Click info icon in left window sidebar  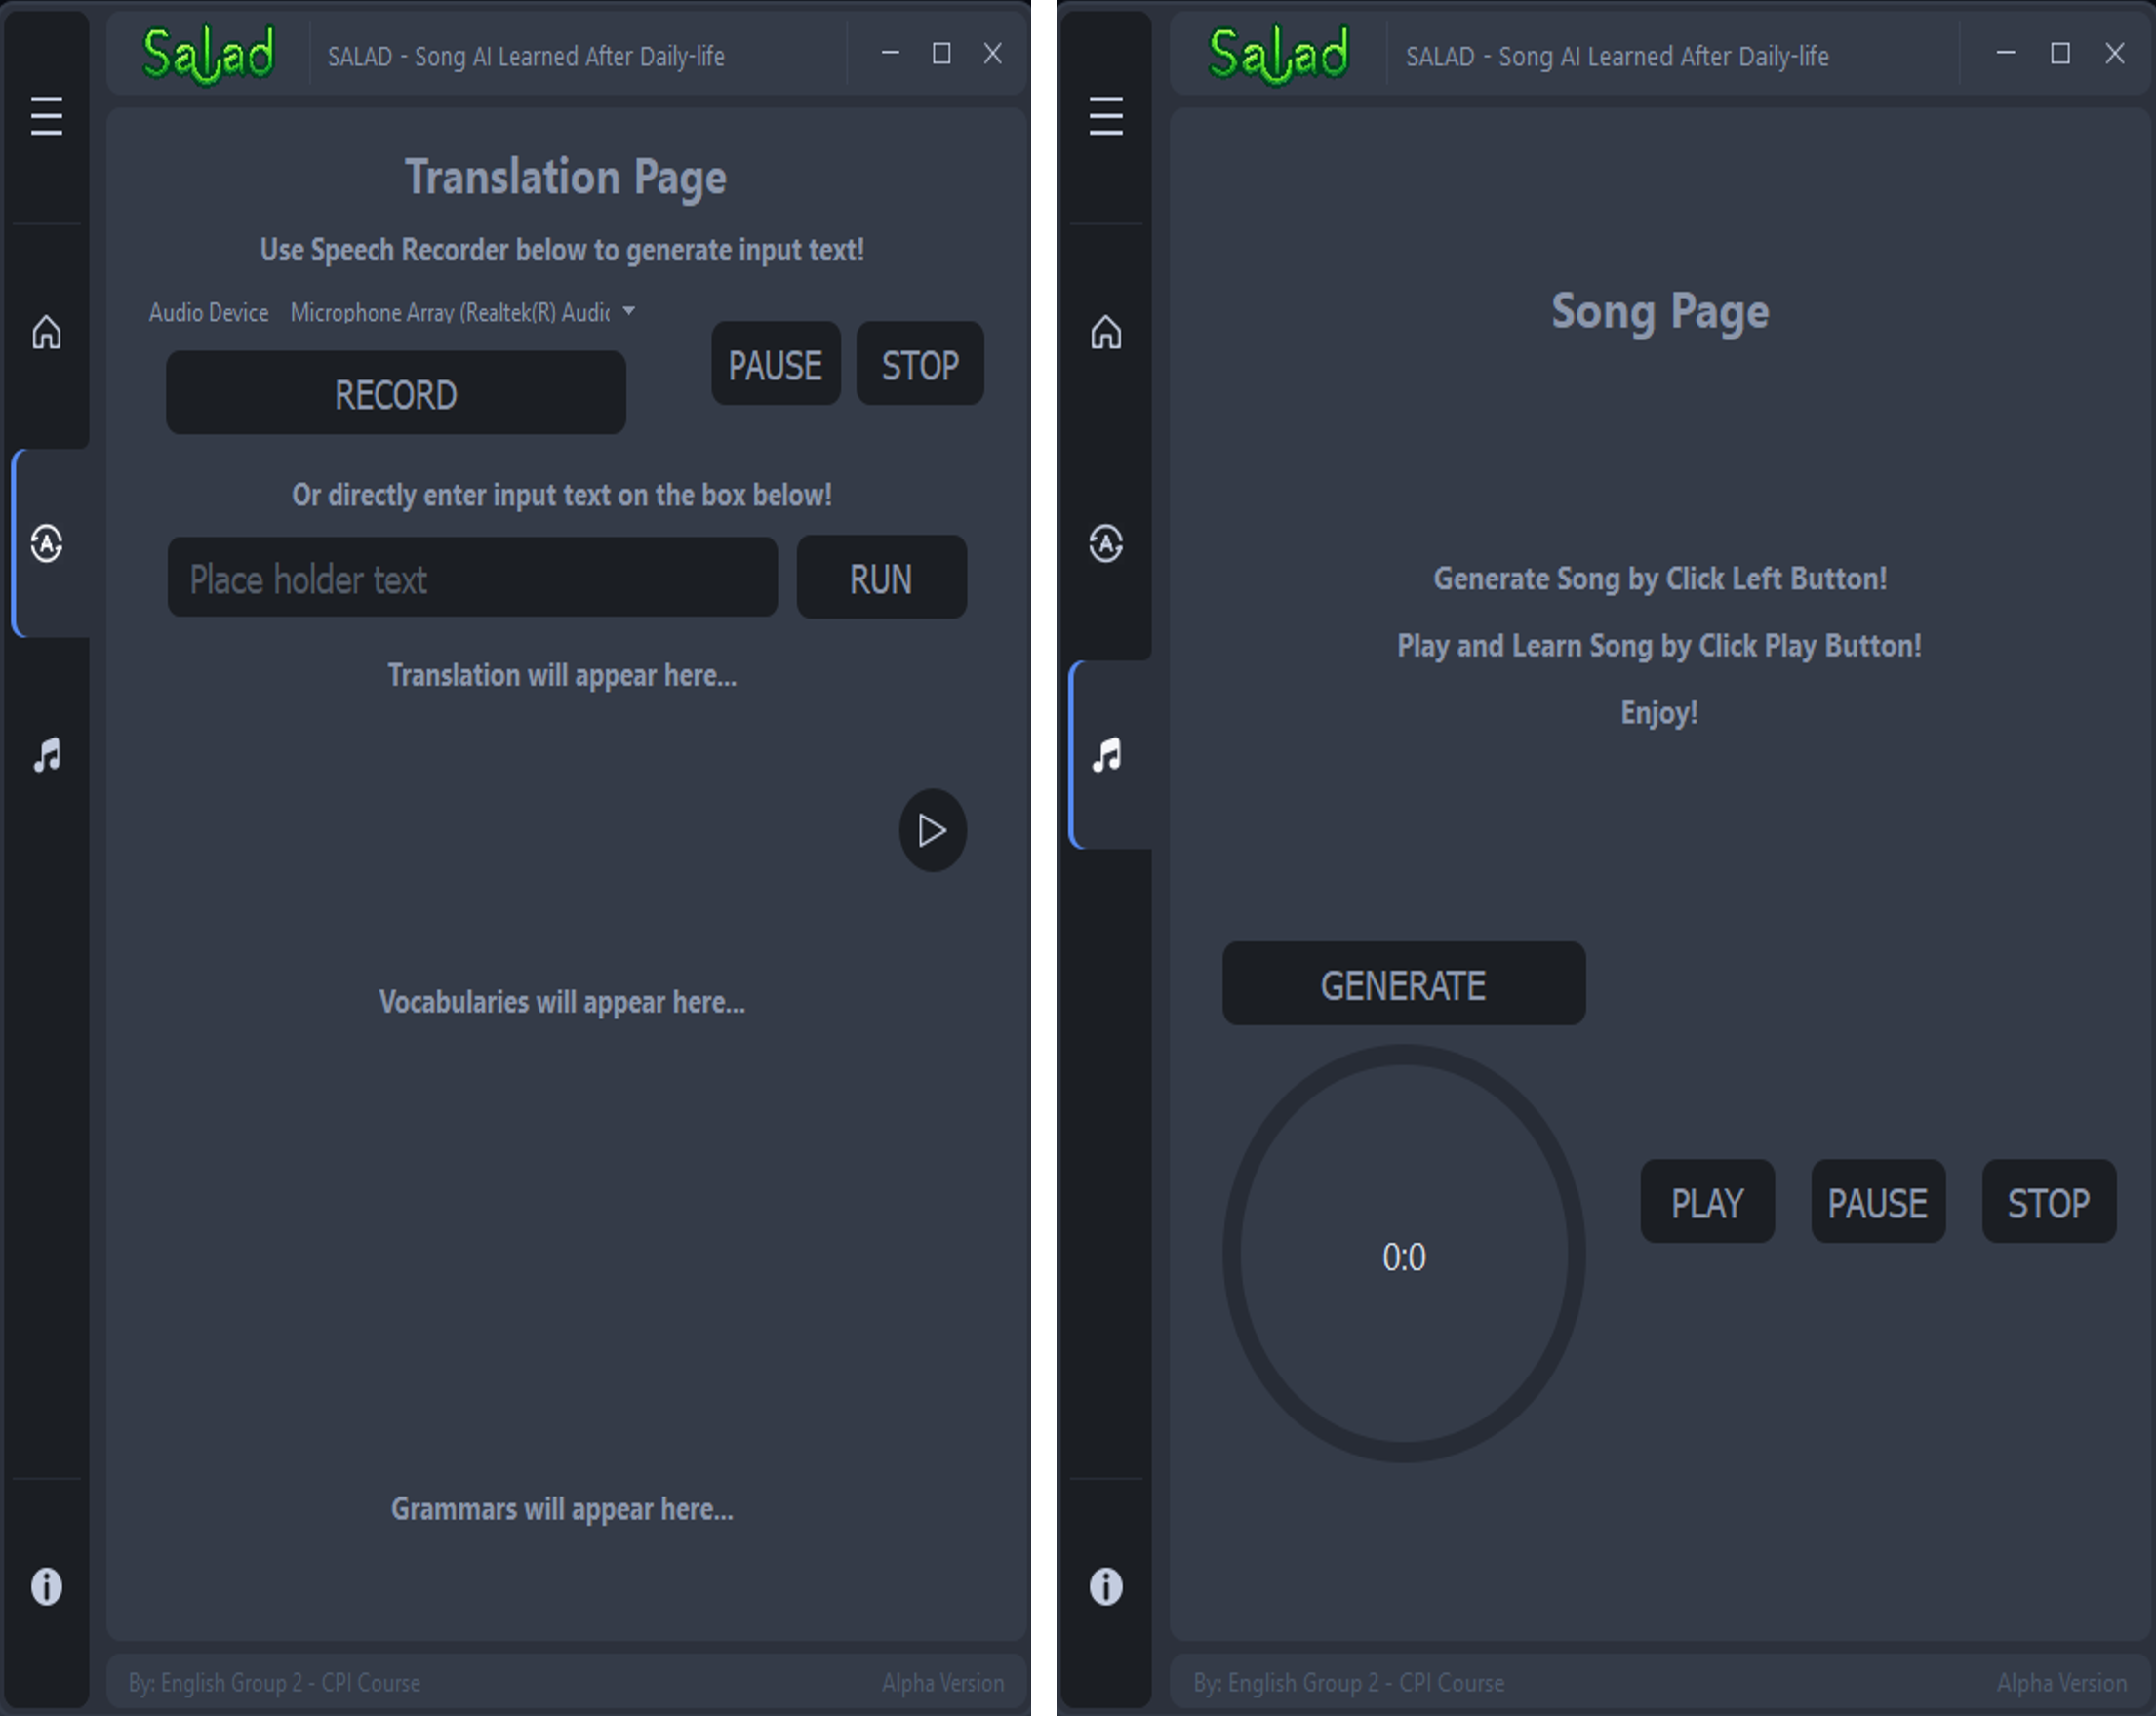click(46, 1586)
